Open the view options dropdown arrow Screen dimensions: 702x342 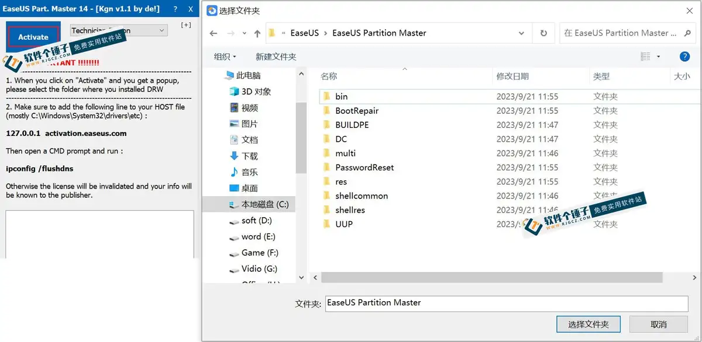[658, 57]
